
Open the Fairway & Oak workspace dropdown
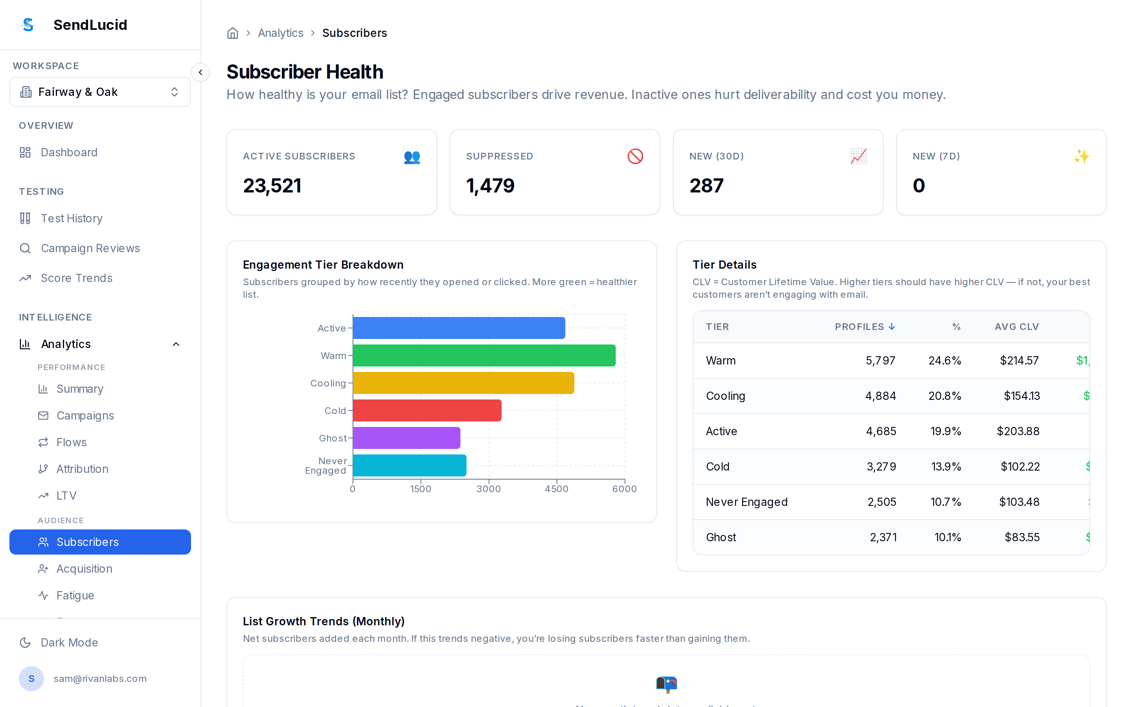tap(100, 92)
